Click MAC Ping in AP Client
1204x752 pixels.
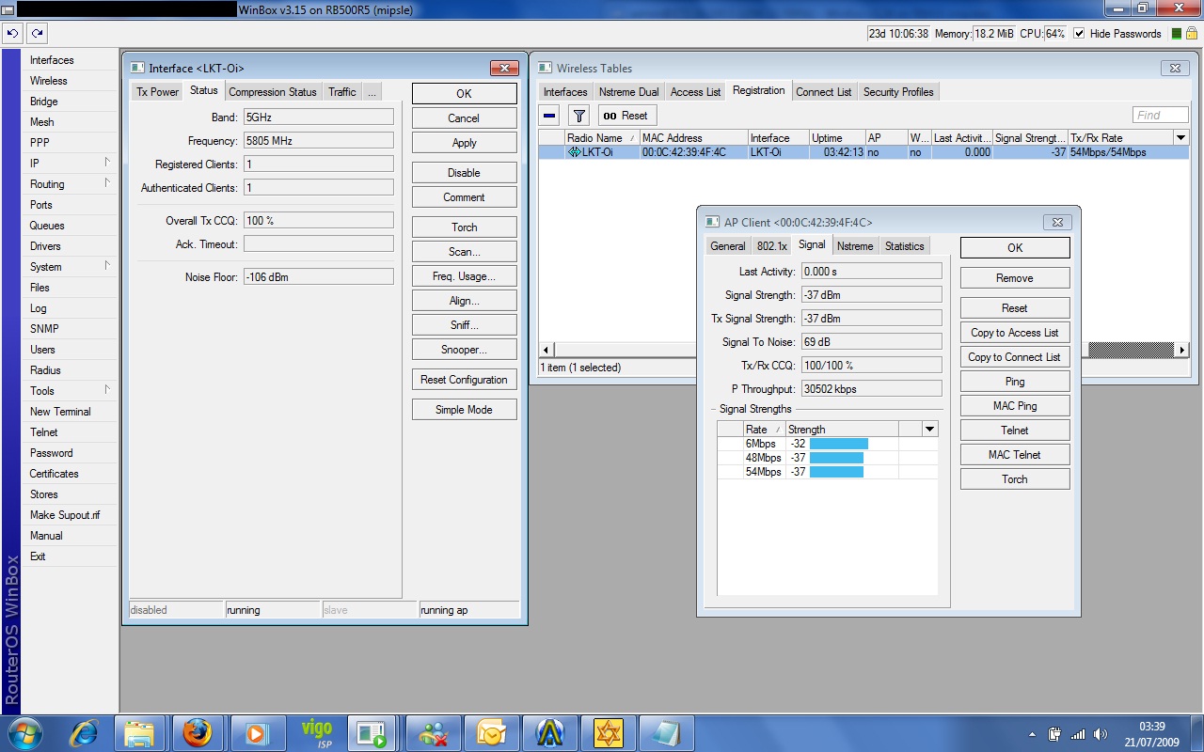click(x=1015, y=406)
